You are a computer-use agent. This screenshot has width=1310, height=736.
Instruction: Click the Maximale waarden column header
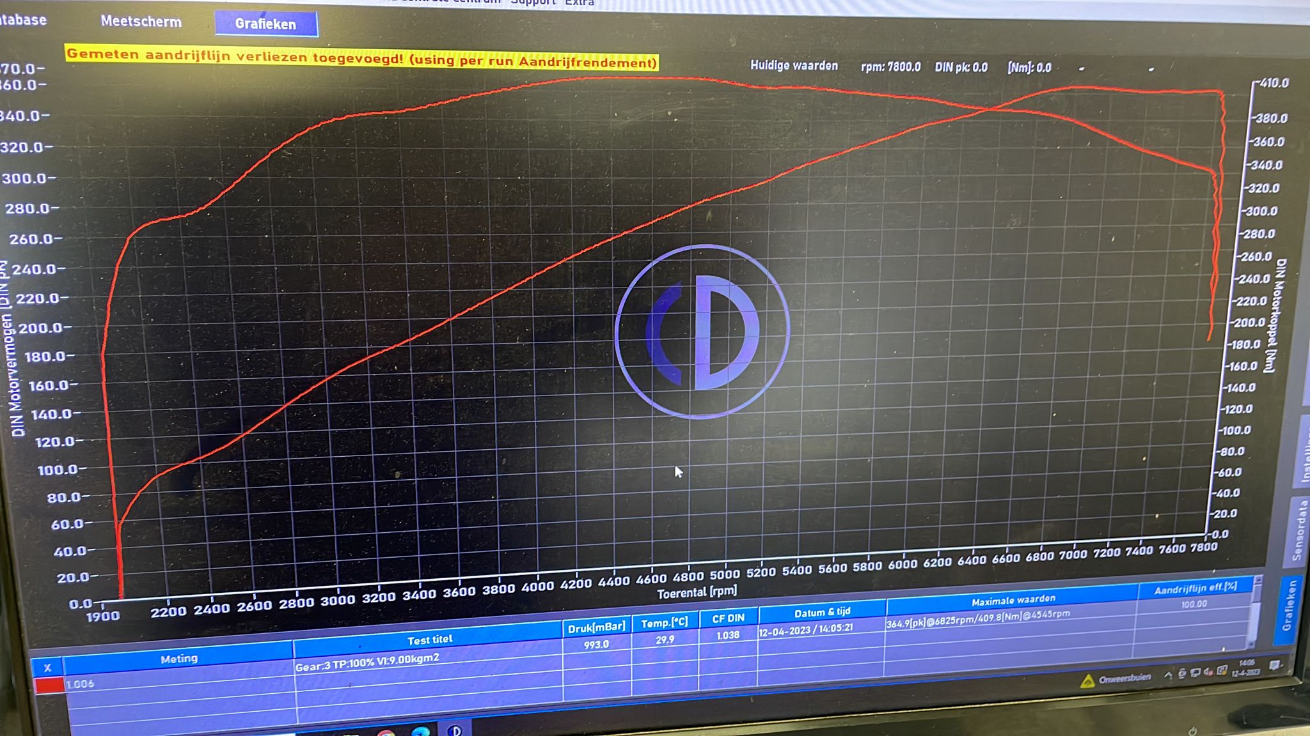pos(1013,600)
